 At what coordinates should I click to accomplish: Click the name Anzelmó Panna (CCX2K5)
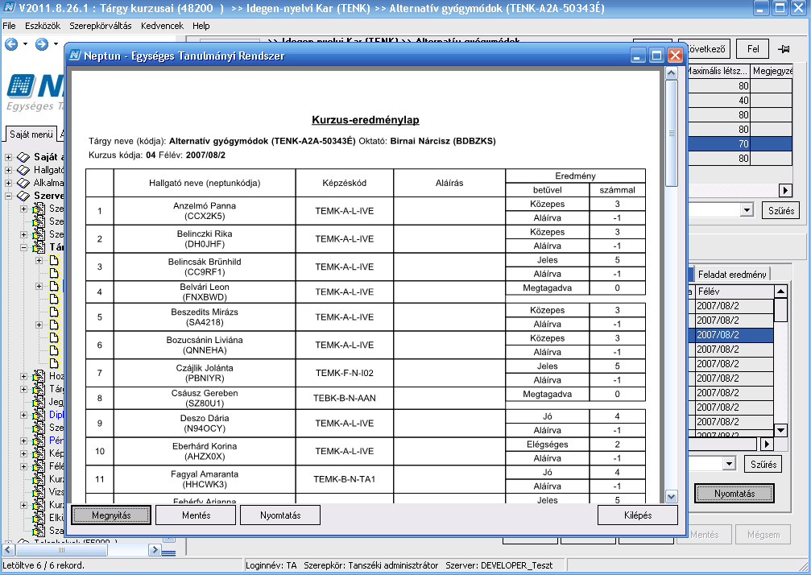pyautogui.click(x=205, y=210)
